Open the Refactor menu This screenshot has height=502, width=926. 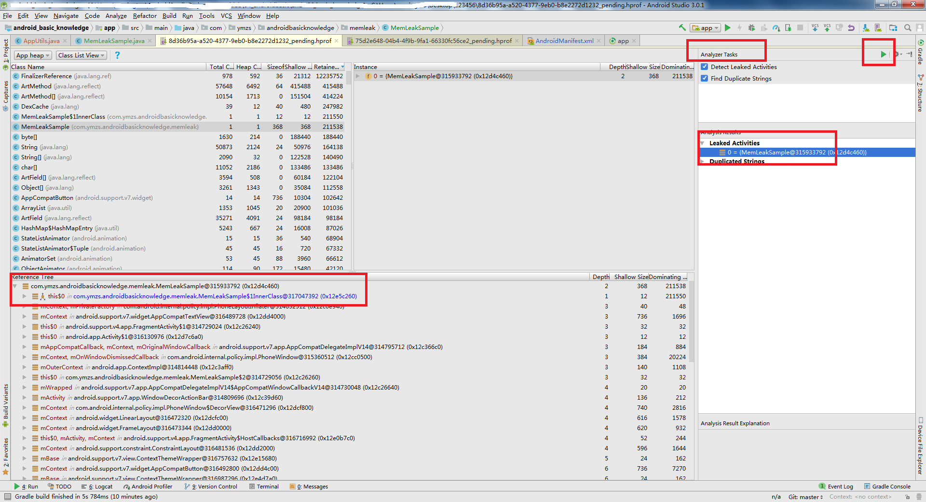click(x=145, y=15)
